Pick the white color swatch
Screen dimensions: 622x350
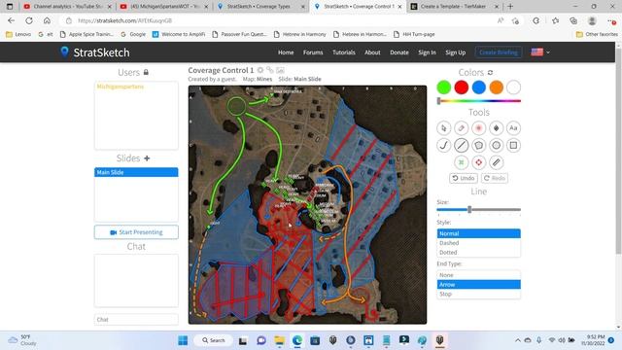coord(513,87)
